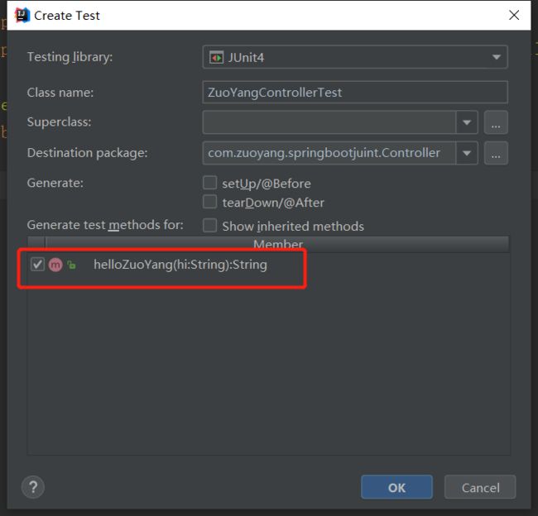Screen dimensions: 538x516
Task: Click the IntelliJ IDEA logo in title bar
Action: point(22,15)
